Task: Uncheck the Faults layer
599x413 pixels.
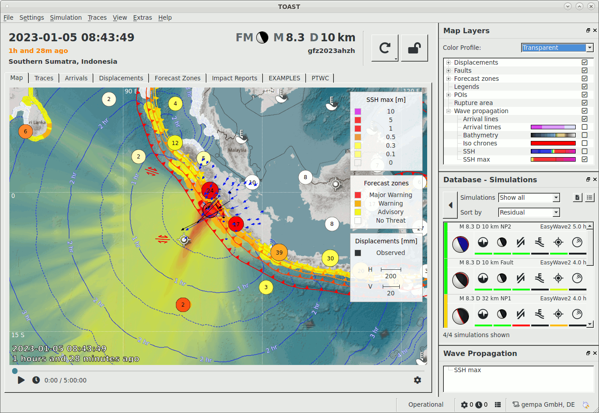Action: 585,70
